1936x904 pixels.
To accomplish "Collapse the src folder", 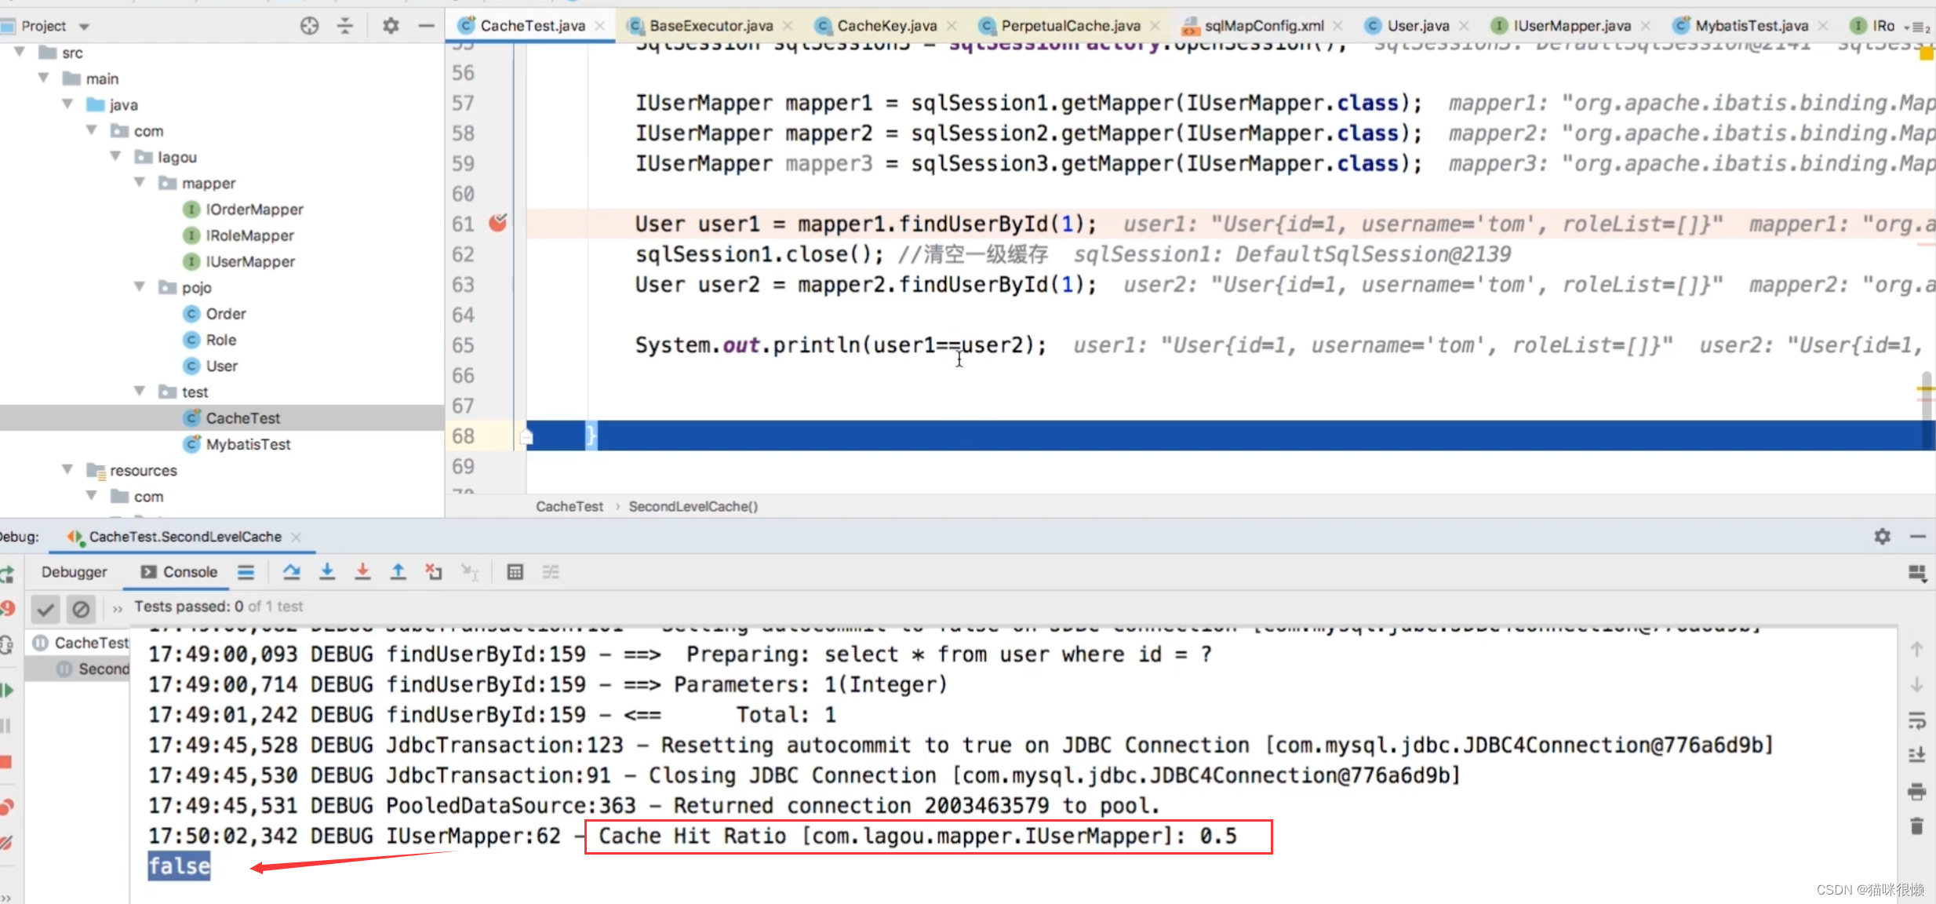I will (20, 53).
